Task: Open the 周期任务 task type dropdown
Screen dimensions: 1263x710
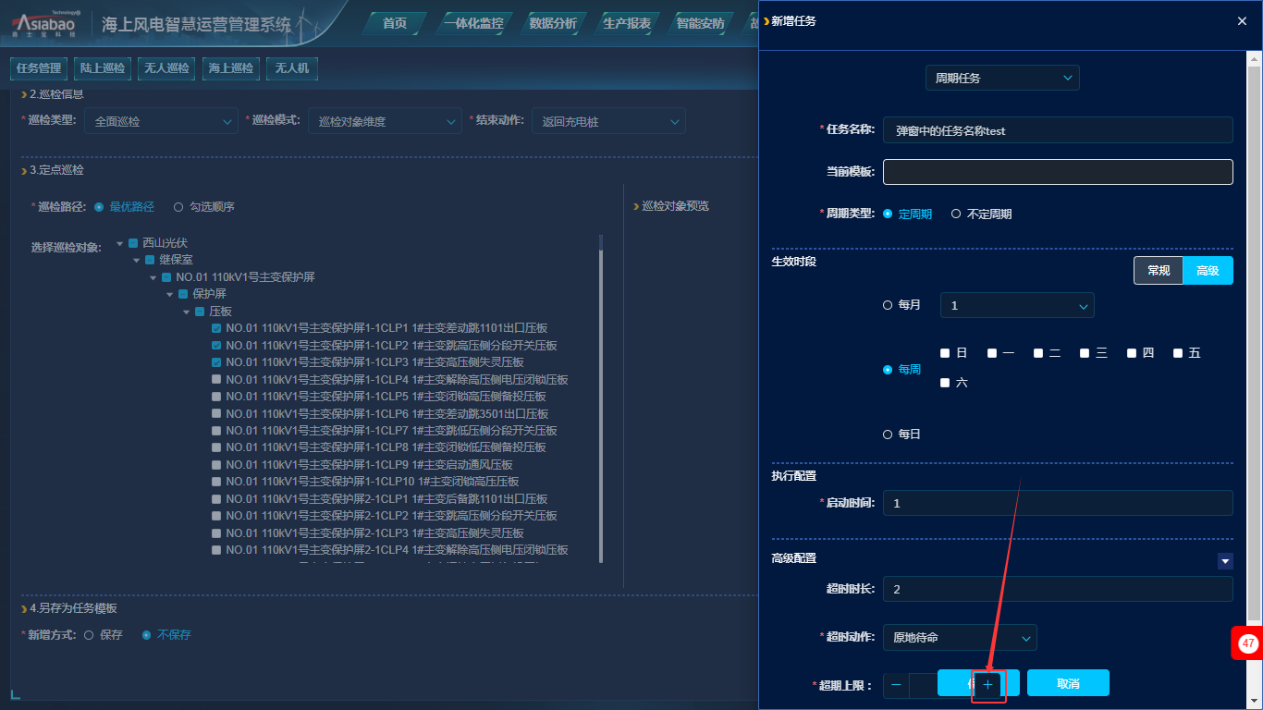Action: click(1002, 79)
